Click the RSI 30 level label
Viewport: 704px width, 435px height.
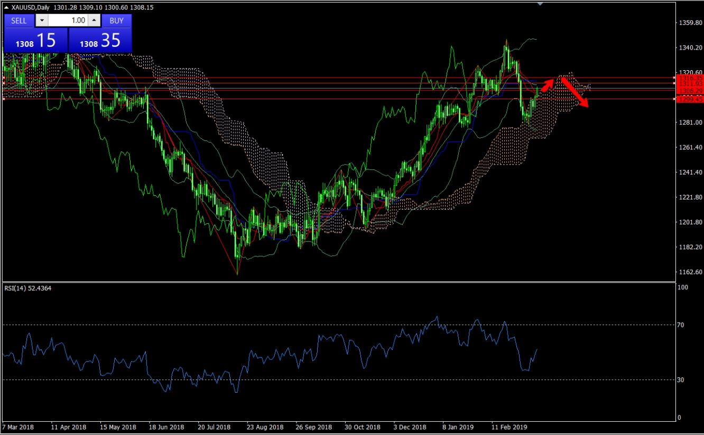tap(681, 380)
